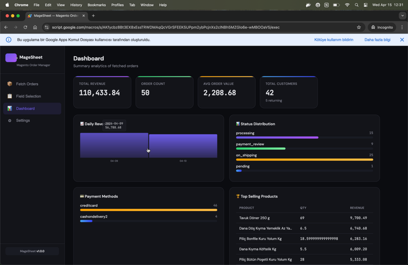Click the MageSheet purple logo
Image resolution: width=408 pixels, height=265 pixels.
click(x=11, y=58)
